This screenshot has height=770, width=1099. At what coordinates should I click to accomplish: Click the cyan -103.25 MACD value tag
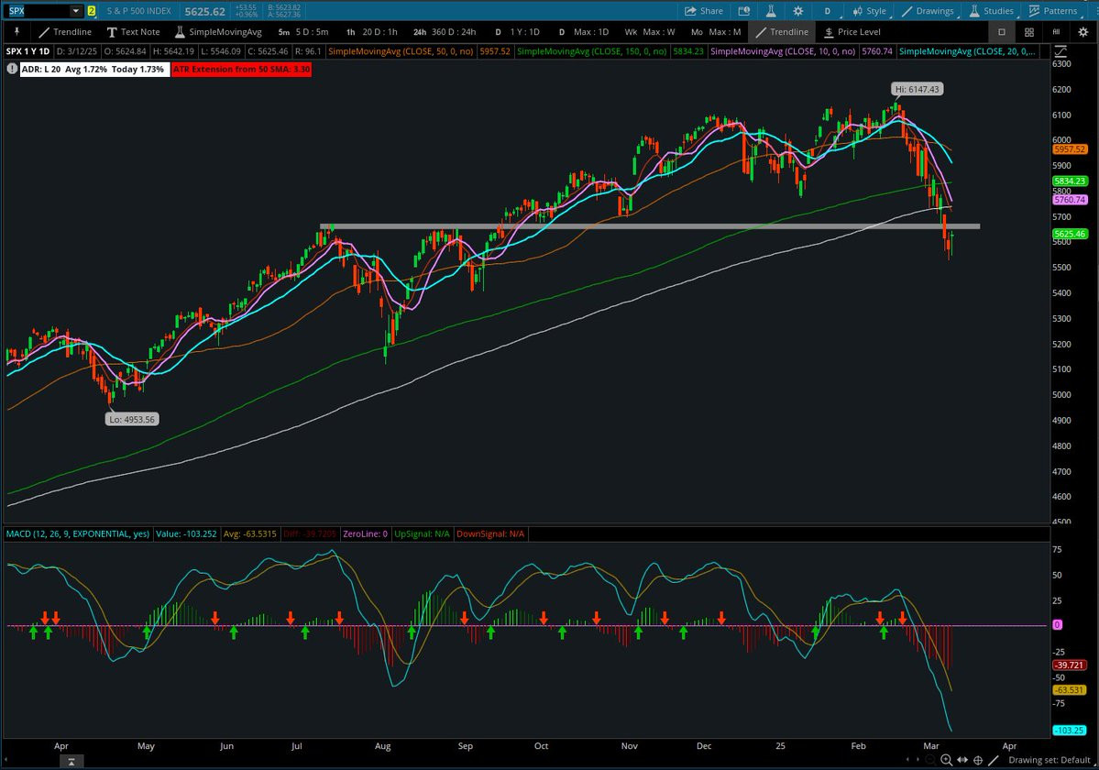(1069, 730)
